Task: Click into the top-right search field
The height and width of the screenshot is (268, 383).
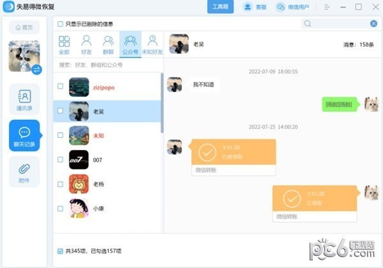Action: (340, 24)
